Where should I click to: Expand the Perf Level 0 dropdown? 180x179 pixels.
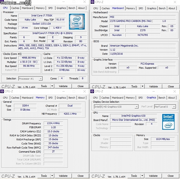(174, 107)
